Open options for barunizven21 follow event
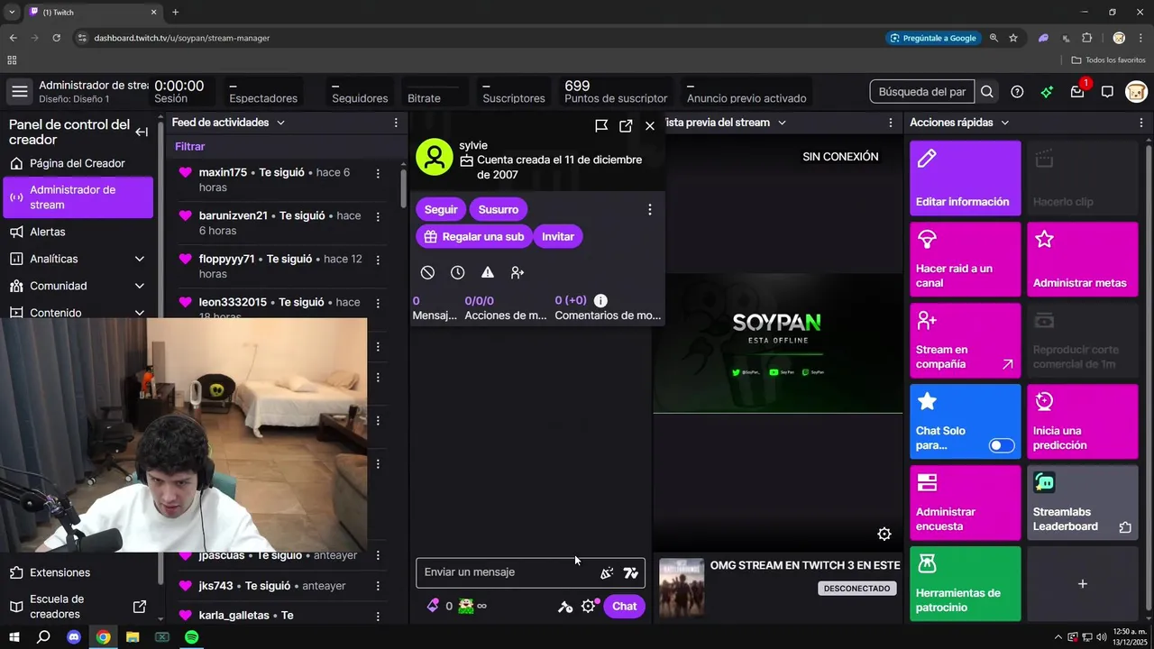This screenshot has height=649, width=1154. point(378,216)
